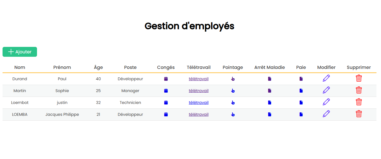
Task: Follow the télétravail link for Durand
Action: click(x=199, y=79)
